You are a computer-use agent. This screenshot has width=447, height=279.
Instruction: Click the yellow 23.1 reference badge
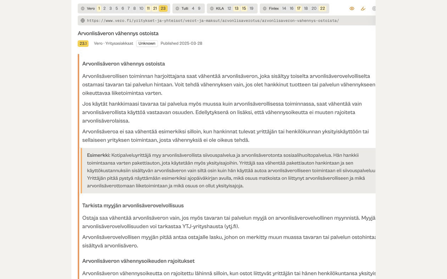[x=83, y=43]
